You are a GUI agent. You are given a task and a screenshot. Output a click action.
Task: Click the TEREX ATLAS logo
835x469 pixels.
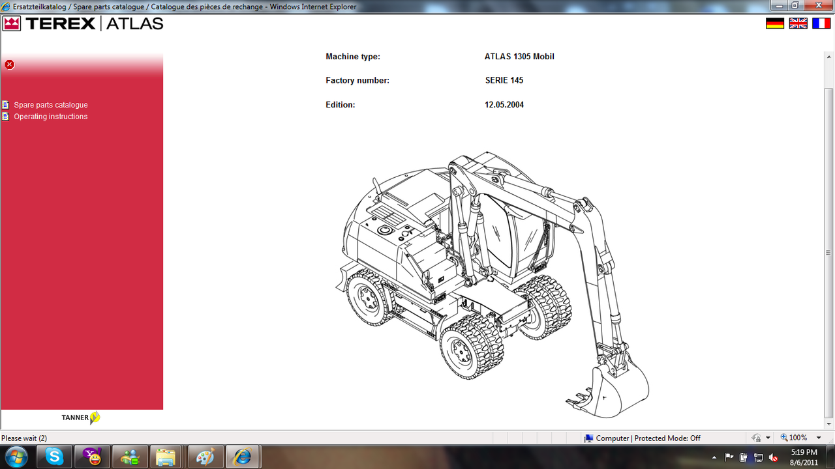click(x=83, y=24)
